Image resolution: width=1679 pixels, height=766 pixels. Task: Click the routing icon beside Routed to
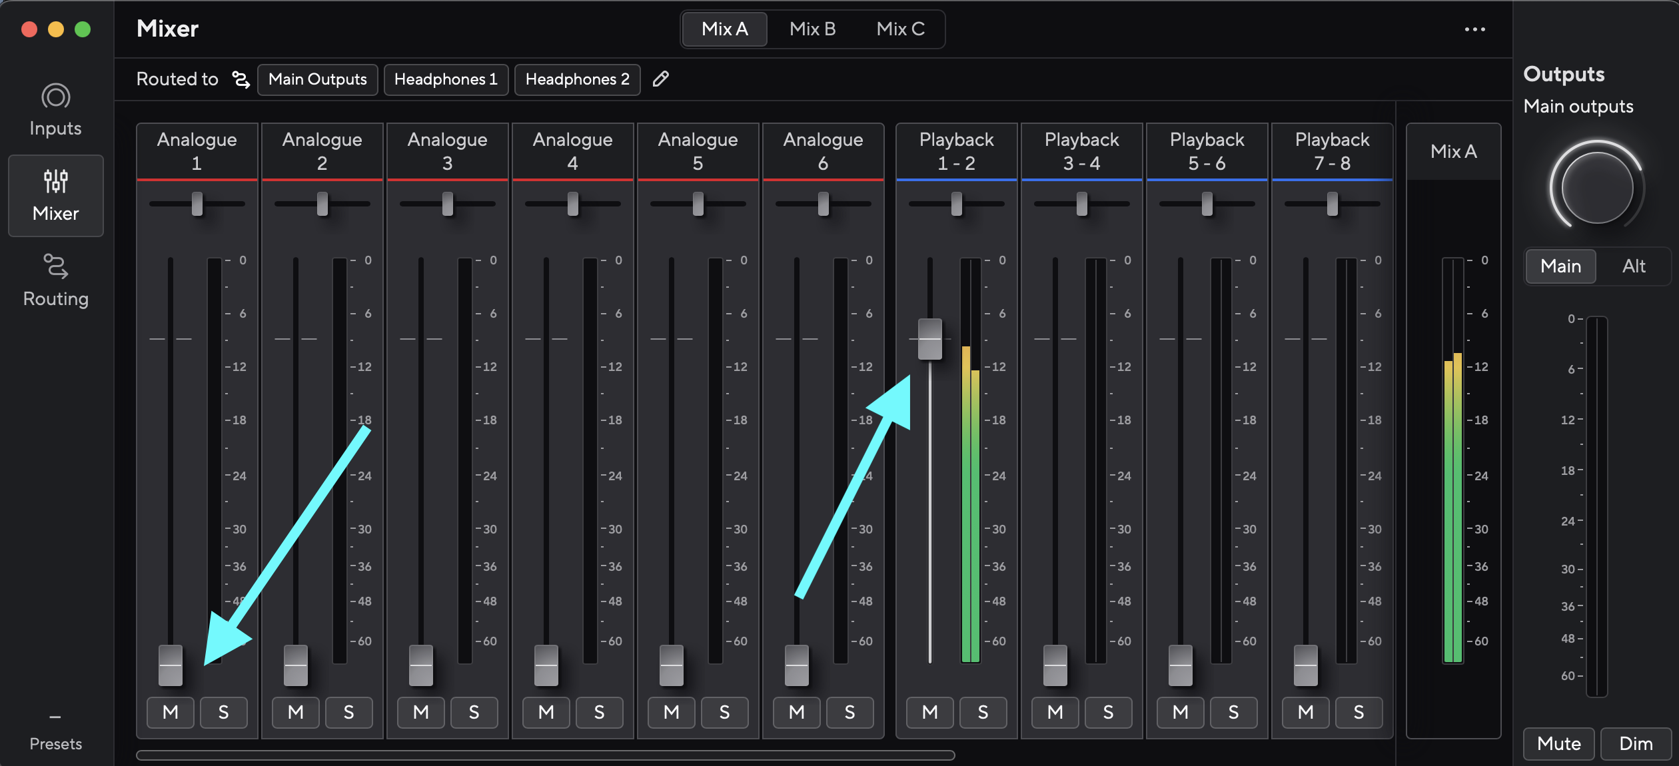[241, 79]
